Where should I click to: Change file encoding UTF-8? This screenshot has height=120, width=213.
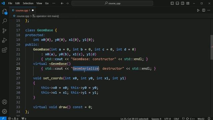click(167, 119)
